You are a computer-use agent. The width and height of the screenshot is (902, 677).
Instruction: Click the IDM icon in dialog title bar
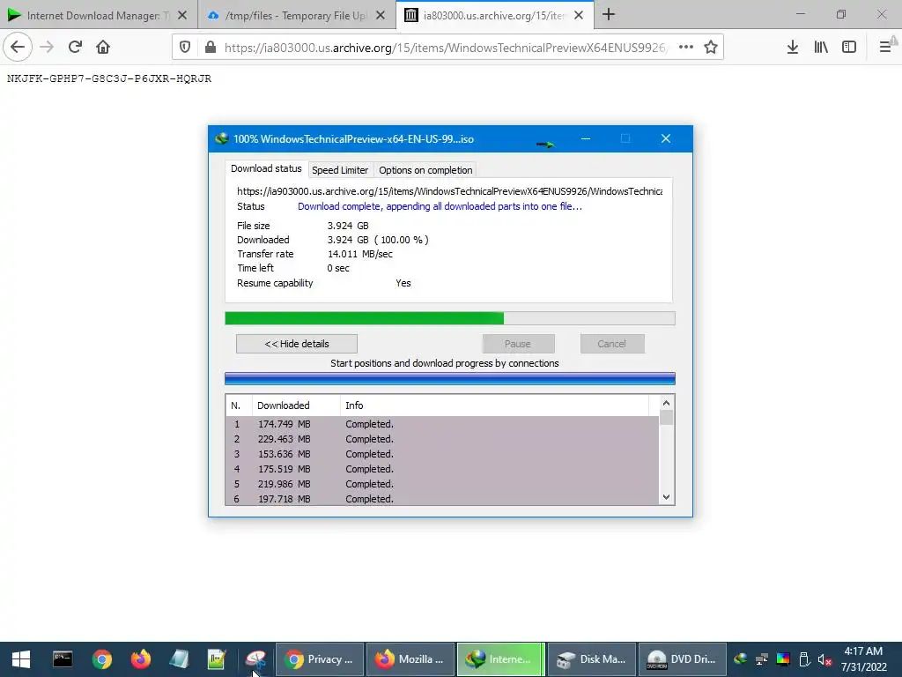221,138
